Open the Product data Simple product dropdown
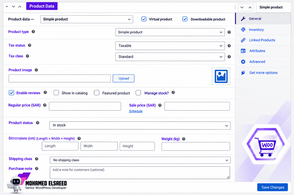 point(87,19)
